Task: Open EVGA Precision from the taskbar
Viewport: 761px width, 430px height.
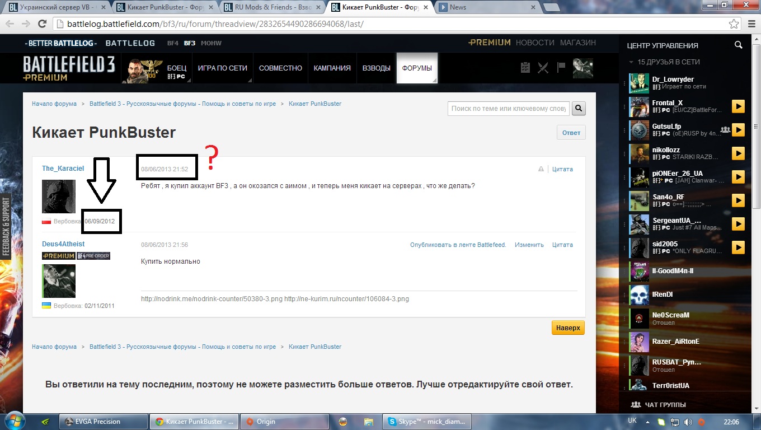Action: [x=104, y=422]
